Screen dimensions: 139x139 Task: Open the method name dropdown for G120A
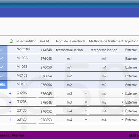(x=86, y=93)
